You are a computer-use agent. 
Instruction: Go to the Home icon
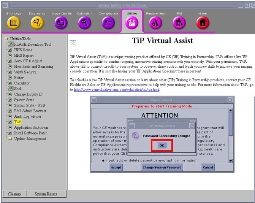(203, 23)
